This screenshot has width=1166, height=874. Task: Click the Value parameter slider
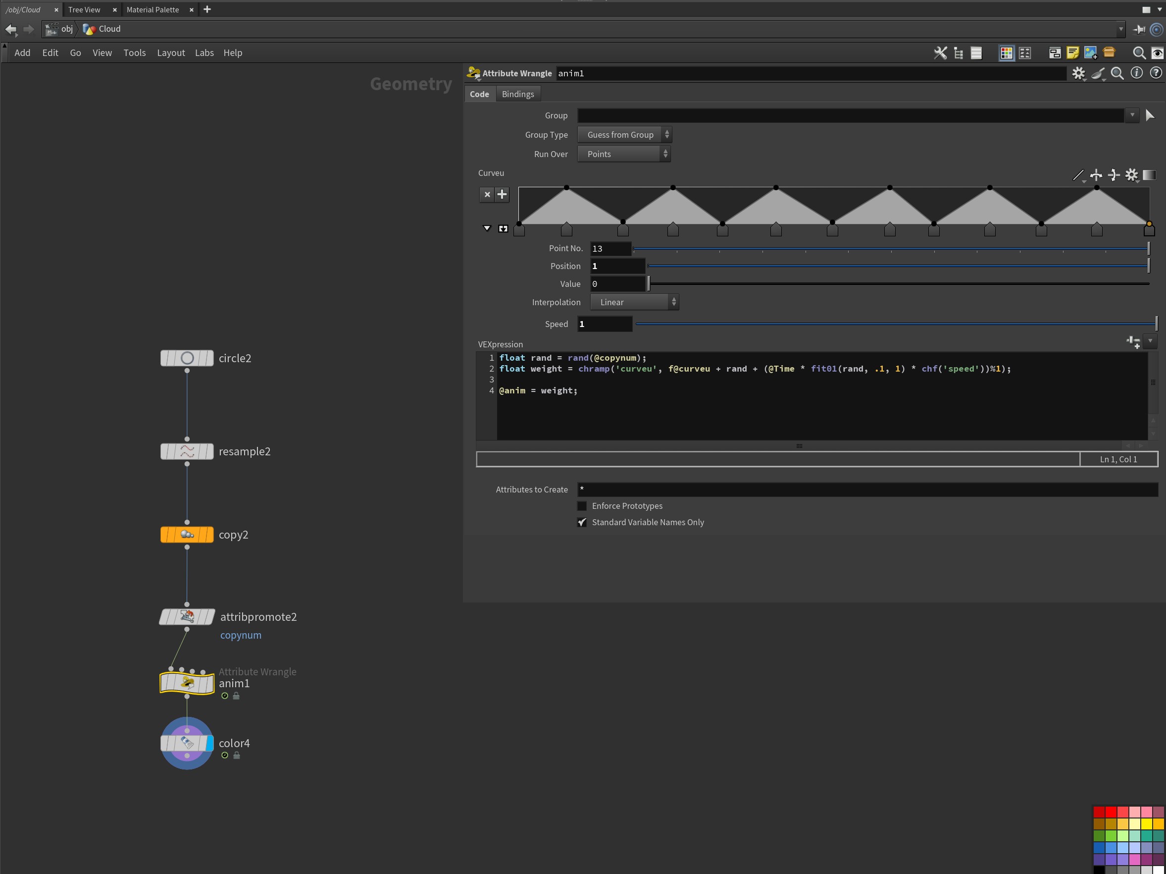coord(898,284)
